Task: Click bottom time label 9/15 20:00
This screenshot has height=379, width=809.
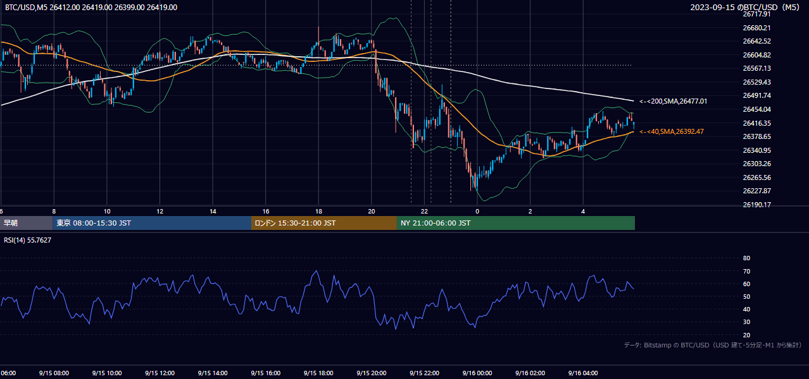Action: point(372,373)
